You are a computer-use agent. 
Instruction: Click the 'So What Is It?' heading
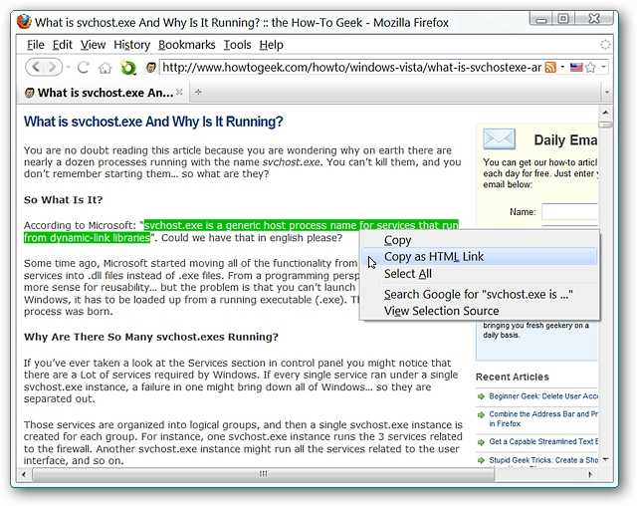click(64, 200)
